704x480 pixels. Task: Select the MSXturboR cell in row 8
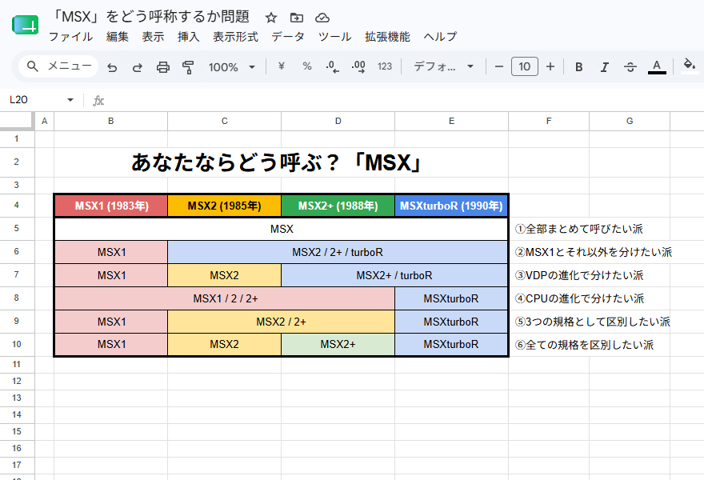(x=451, y=298)
